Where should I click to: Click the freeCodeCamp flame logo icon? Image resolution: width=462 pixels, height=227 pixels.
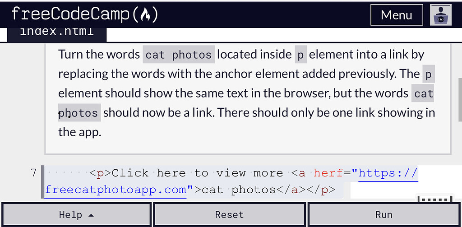pos(145,15)
